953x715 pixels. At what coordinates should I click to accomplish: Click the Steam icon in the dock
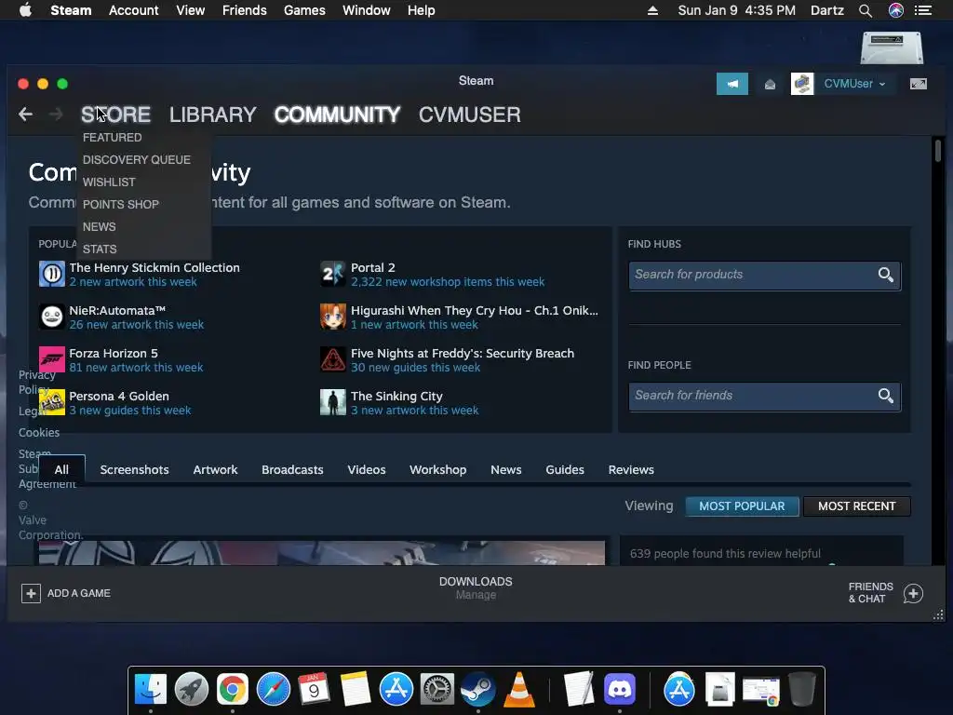click(x=477, y=690)
